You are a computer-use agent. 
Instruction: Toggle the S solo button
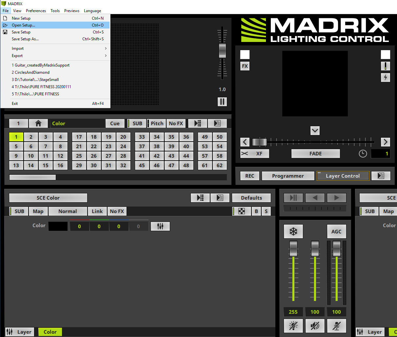266,211
